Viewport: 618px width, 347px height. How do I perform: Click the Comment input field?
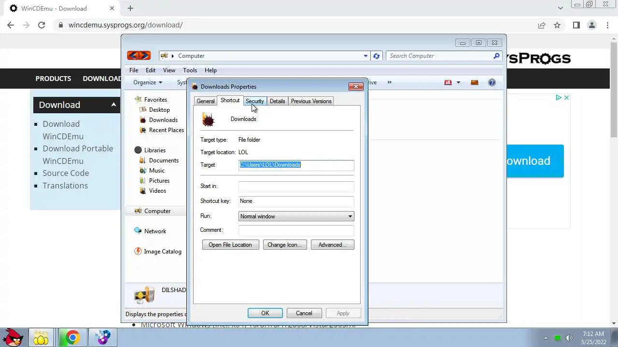(296, 230)
